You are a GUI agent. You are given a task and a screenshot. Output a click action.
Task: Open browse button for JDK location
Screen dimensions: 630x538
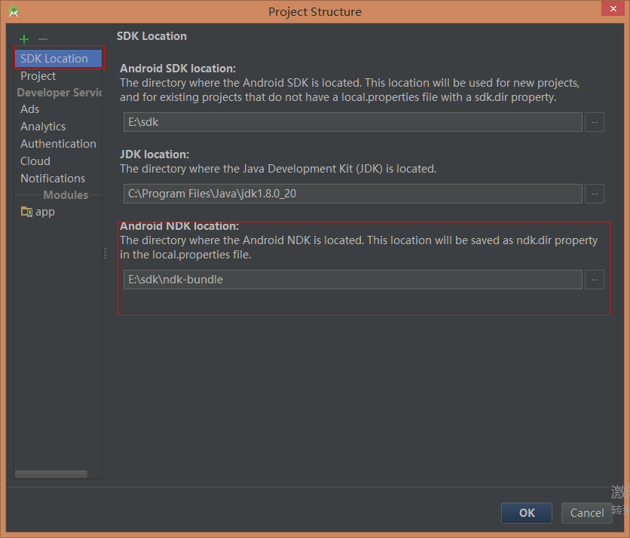coord(595,194)
